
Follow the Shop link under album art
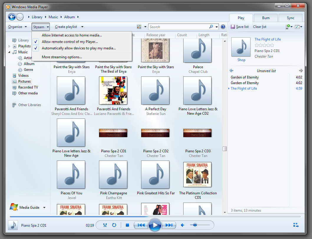click(241, 60)
